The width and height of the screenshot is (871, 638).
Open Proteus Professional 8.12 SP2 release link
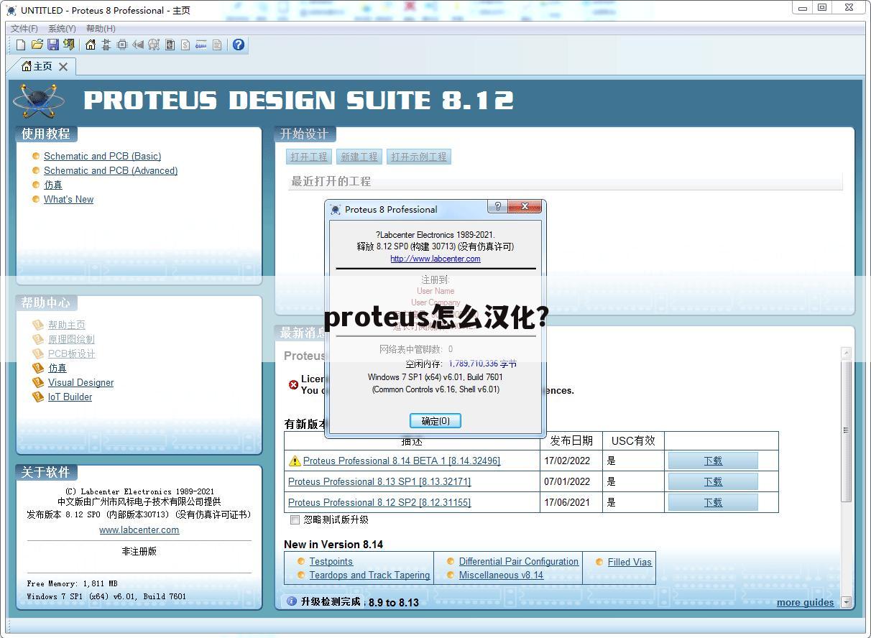tap(379, 502)
